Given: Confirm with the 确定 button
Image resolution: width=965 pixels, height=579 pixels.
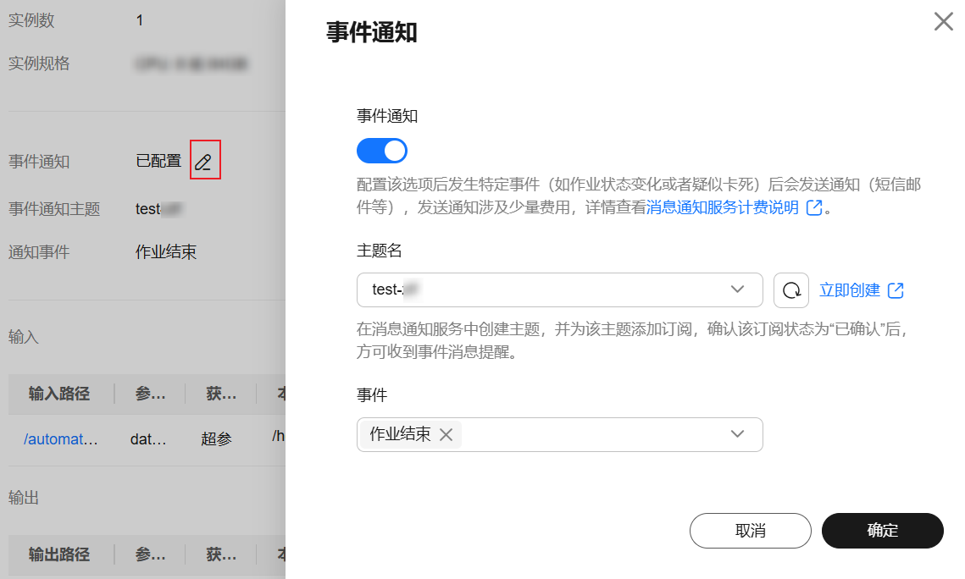Looking at the screenshot, I should coord(883,531).
